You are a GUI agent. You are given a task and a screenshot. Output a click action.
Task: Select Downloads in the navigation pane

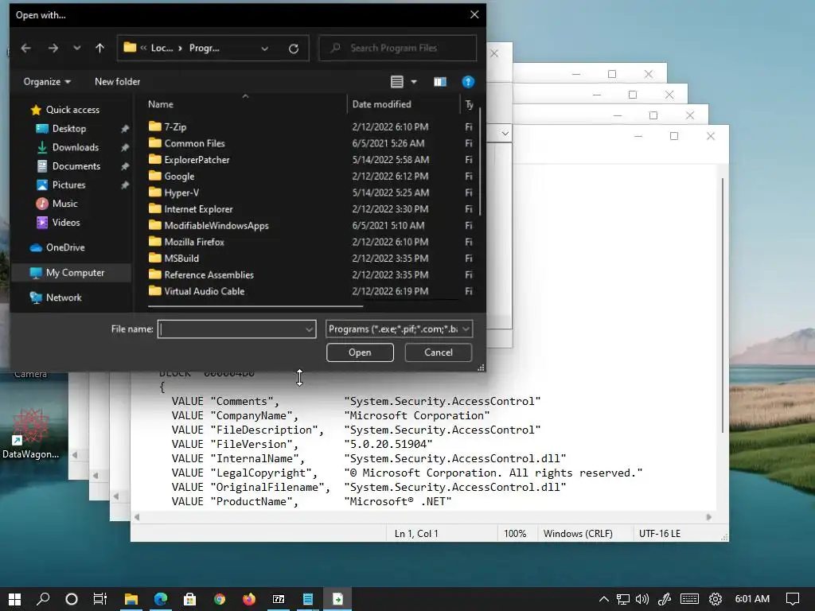(x=76, y=147)
